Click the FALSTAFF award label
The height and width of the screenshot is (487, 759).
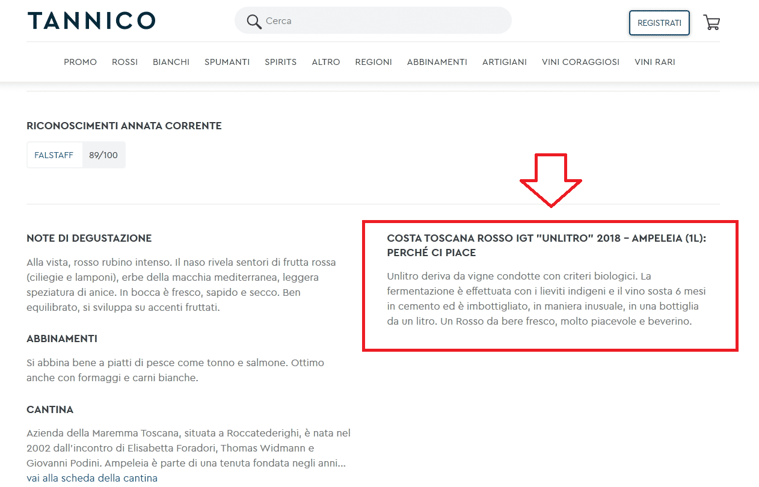(54, 155)
